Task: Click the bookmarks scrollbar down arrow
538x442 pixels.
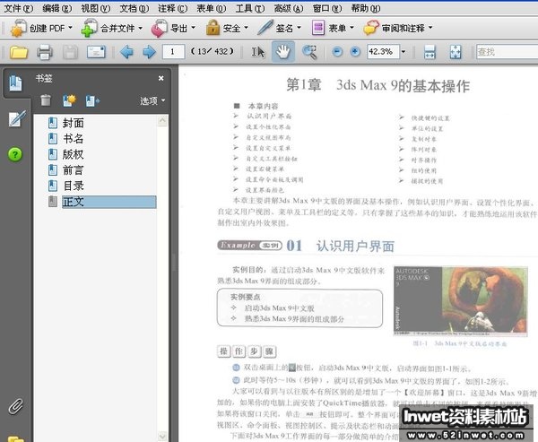Action: pos(162,436)
